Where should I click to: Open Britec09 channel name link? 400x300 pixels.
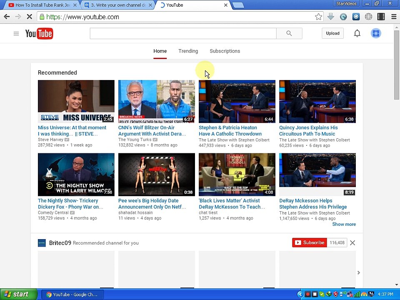pos(60,243)
